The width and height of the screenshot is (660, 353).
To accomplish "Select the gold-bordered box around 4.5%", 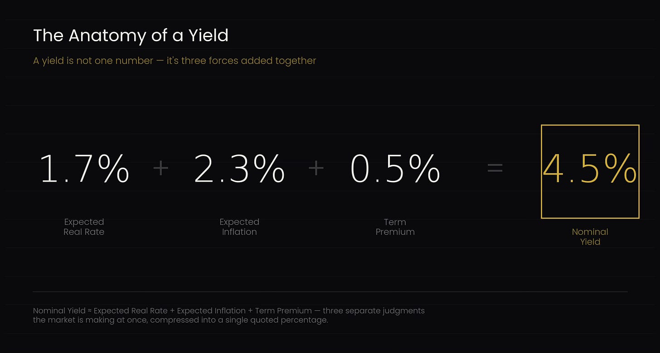I will coord(590,171).
